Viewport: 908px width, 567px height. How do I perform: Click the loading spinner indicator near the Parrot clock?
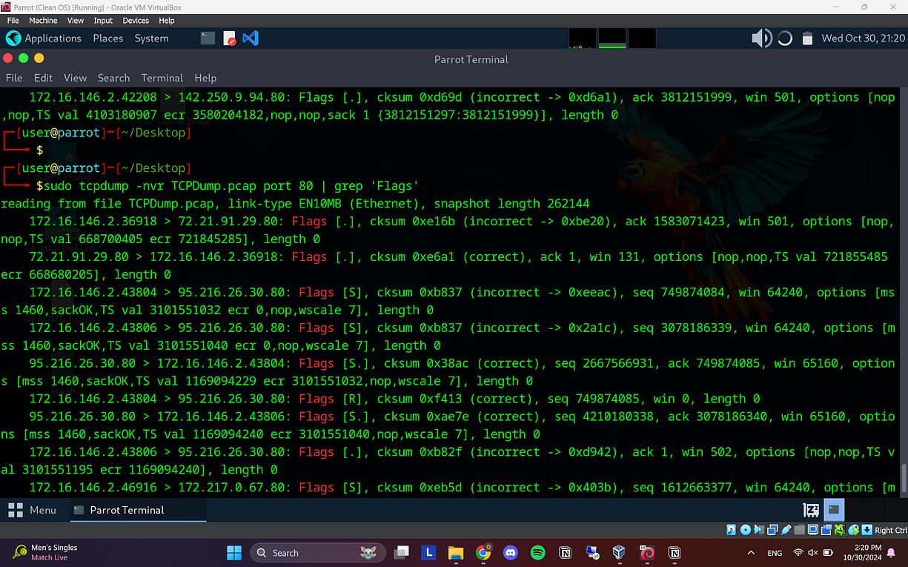[784, 38]
